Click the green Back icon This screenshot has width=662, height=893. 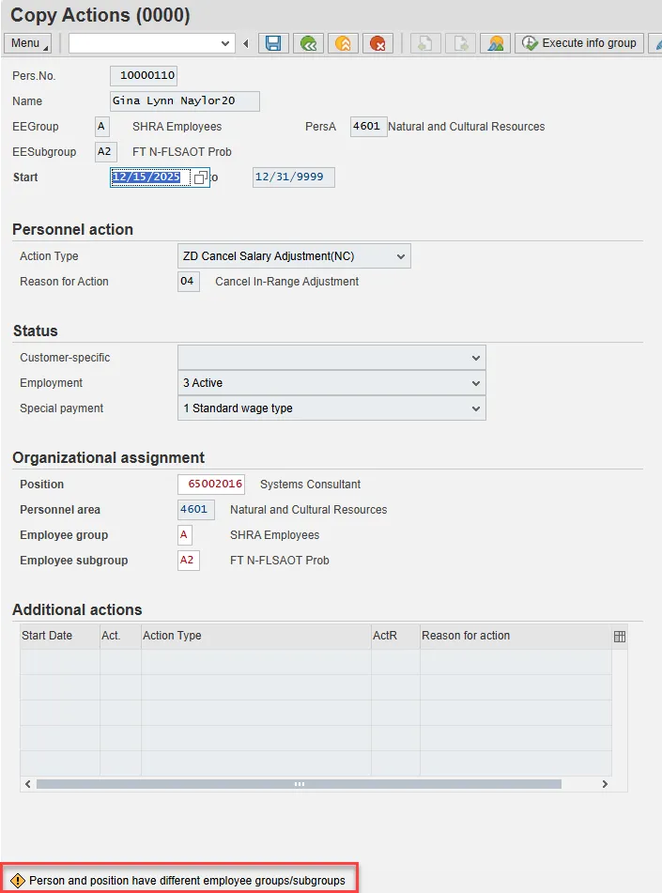pos(307,43)
